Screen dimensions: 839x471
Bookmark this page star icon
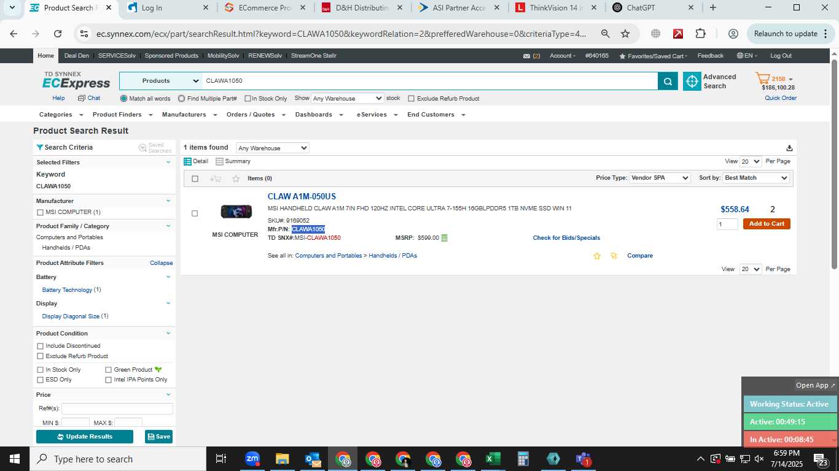point(625,34)
